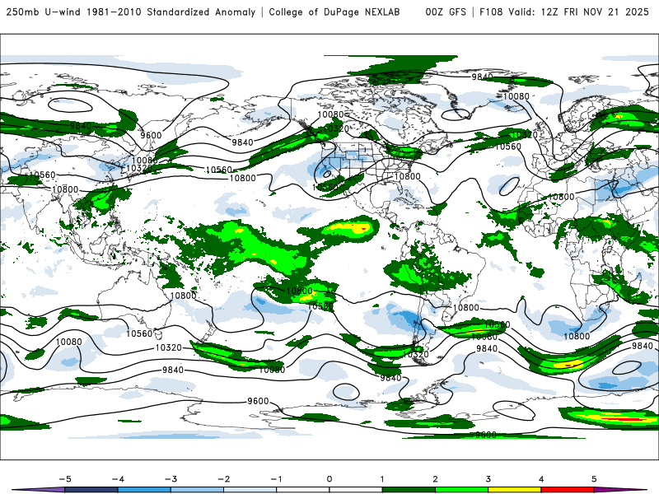This screenshot has height=494, width=659.
Task: Click the '3' colorbar tick label
Action: point(488,479)
